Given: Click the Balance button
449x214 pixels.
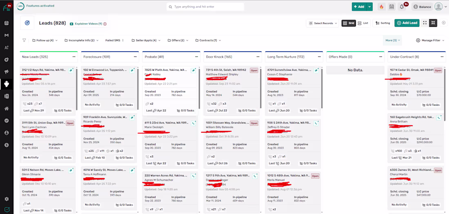Looking at the screenshot, I should (422, 7).
